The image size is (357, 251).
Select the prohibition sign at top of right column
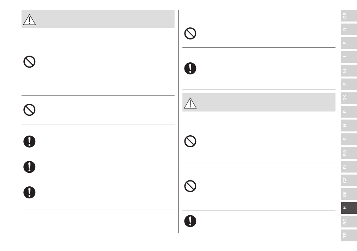click(x=190, y=33)
